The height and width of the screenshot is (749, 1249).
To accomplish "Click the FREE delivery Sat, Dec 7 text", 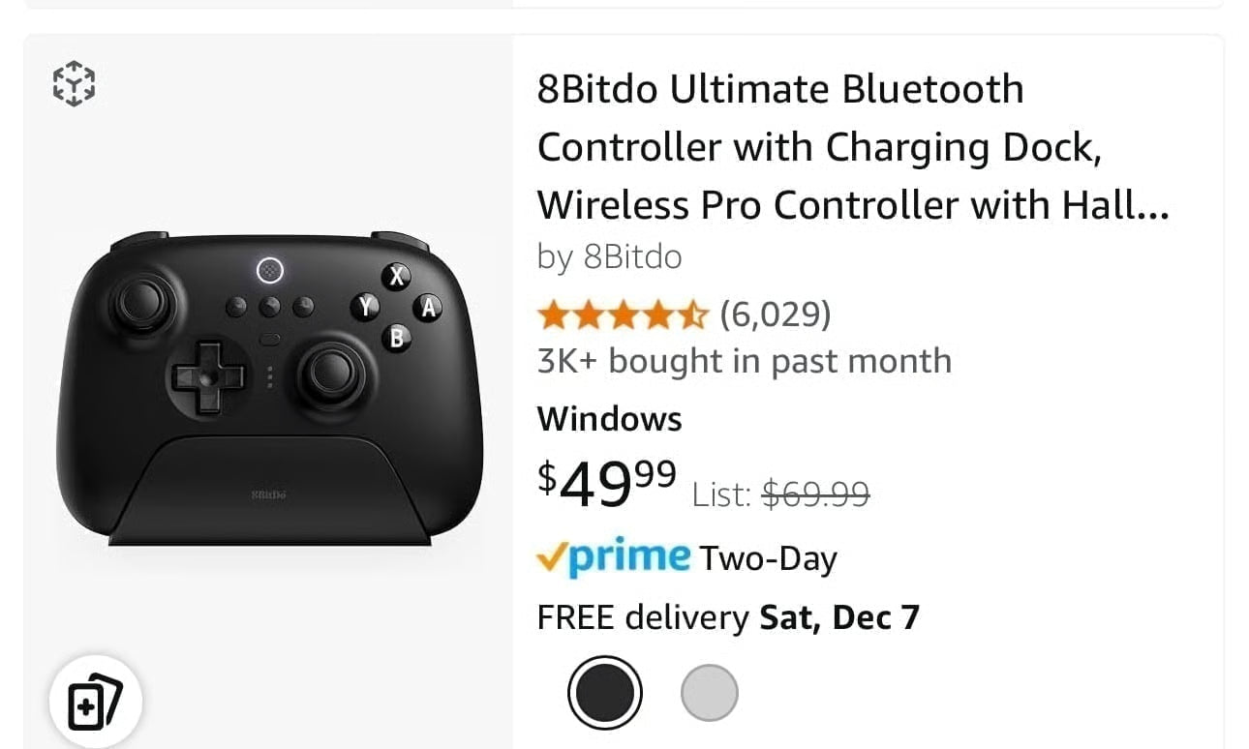I will click(x=728, y=616).
